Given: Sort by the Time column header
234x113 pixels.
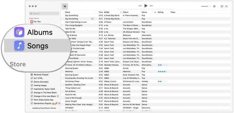Looking at the screenshot, I should point(101,12).
